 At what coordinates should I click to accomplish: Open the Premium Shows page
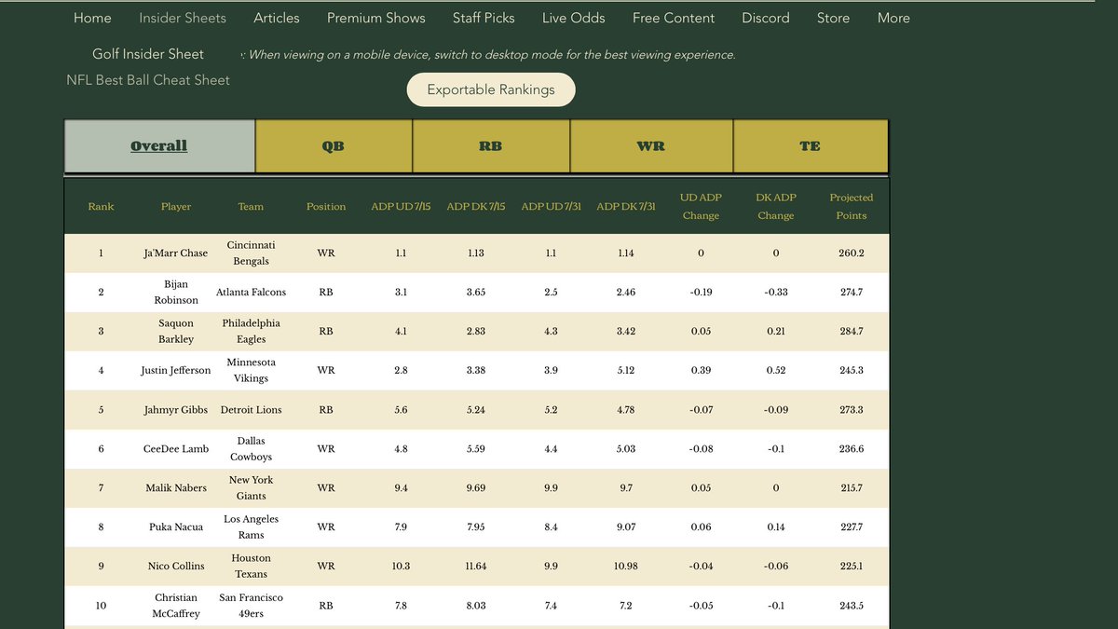point(375,17)
